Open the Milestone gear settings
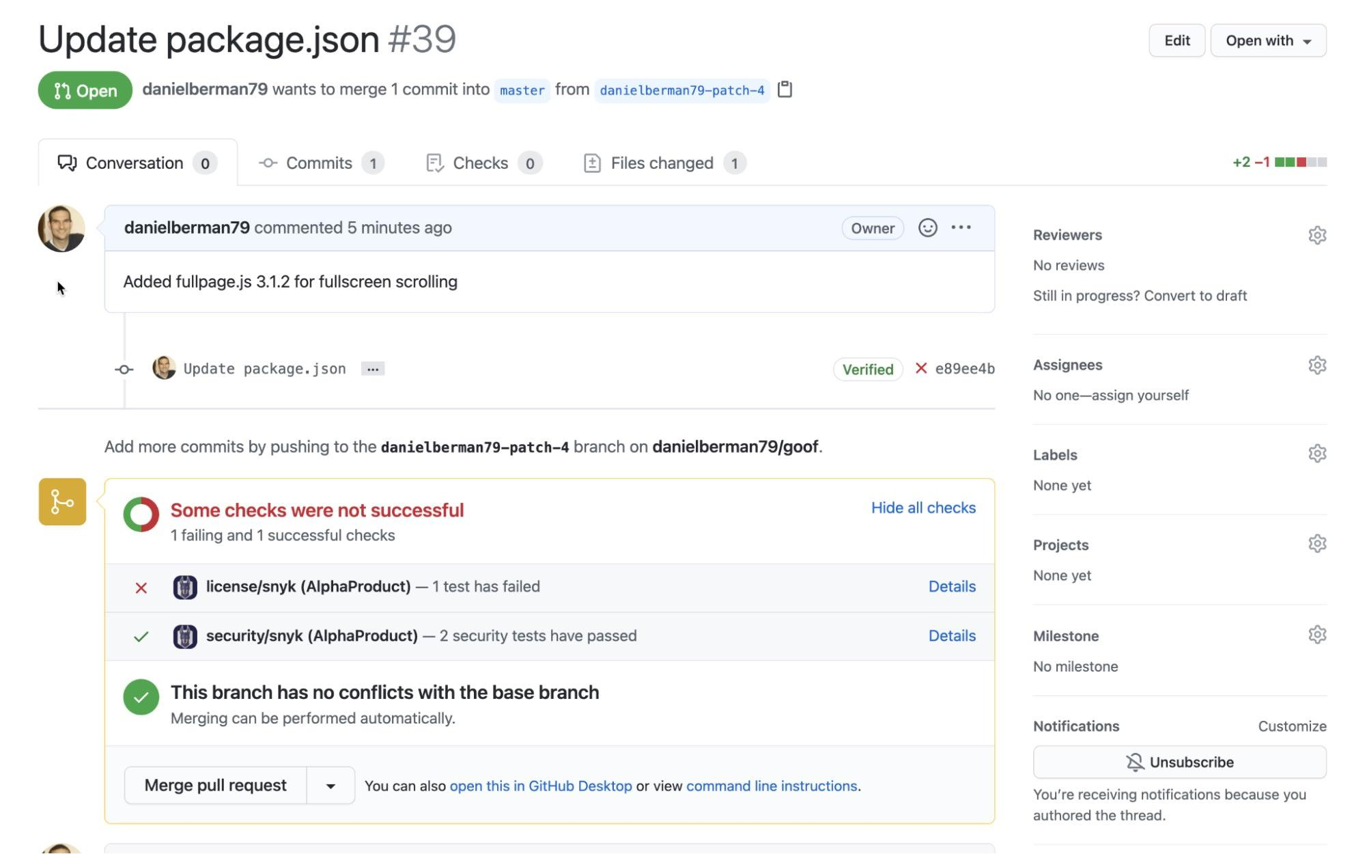The width and height of the screenshot is (1365, 854). coord(1317,635)
